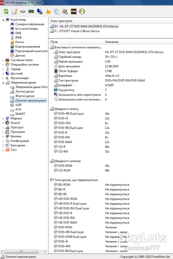The width and height of the screenshot is (173, 259).
Task: Click the green Refresh toolbar icon
Action: pos(6,11)
